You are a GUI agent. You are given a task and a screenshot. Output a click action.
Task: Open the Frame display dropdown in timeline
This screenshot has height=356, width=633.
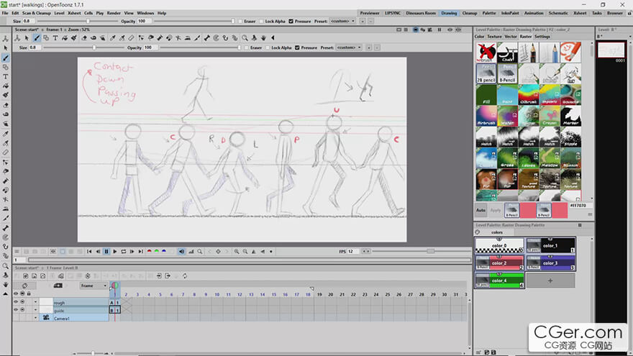click(94, 286)
